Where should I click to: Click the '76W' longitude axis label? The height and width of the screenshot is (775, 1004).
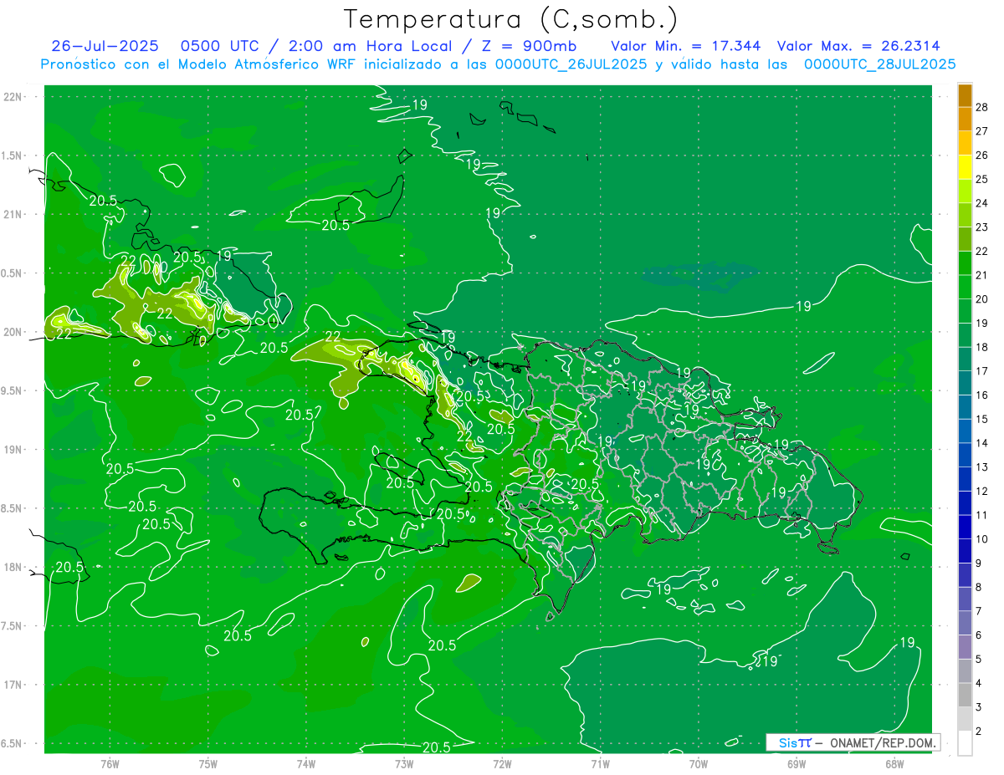click(x=110, y=763)
